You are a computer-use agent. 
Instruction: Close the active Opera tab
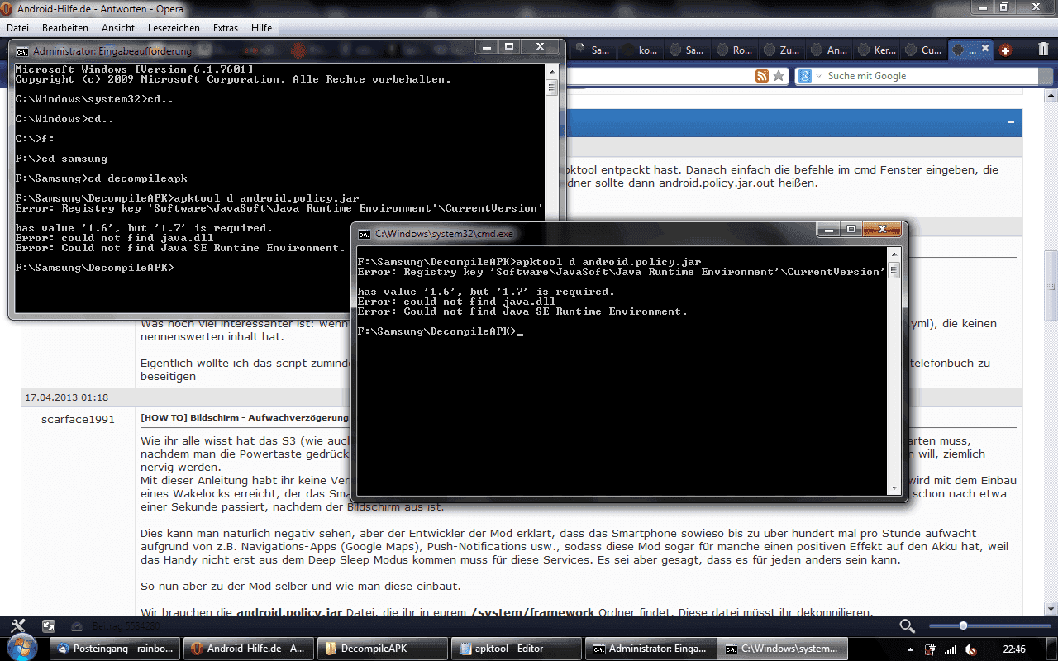(x=985, y=50)
